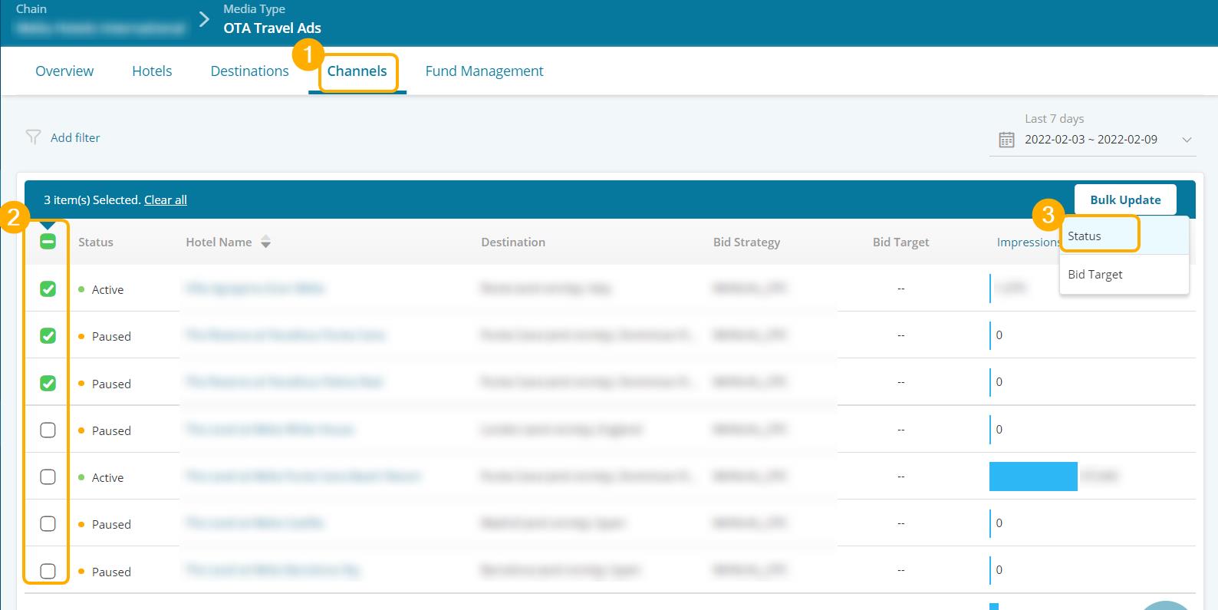The width and height of the screenshot is (1218, 610).
Task: Click the Add filter link
Action: point(75,137)
